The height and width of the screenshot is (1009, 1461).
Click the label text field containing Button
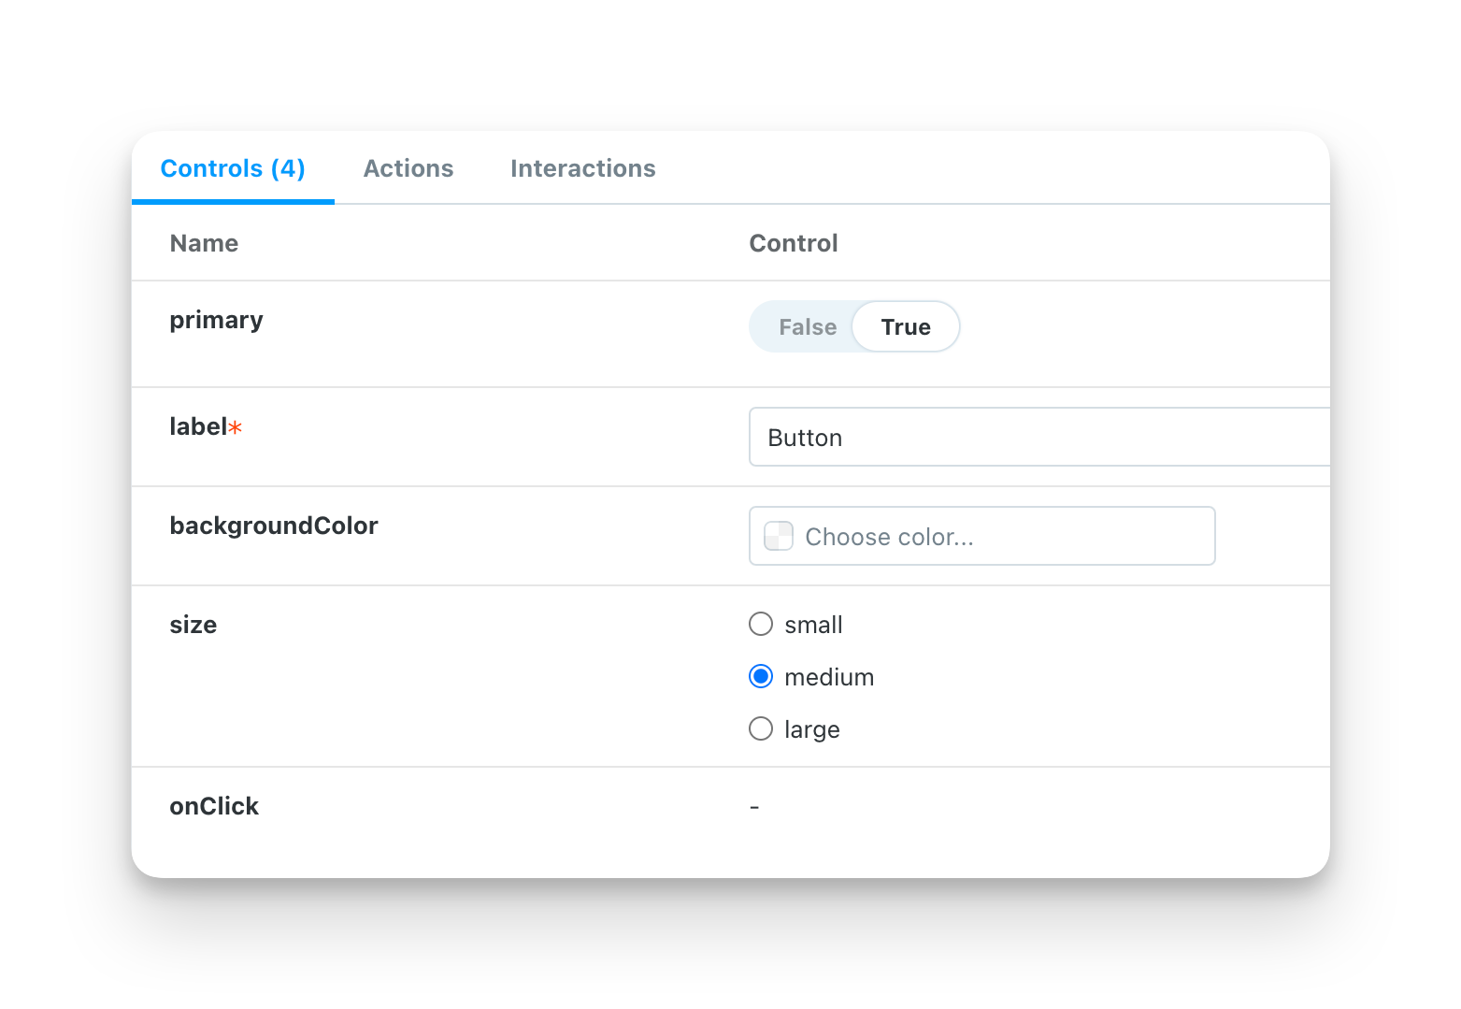pyautogui.click(x=1039, y=437)
